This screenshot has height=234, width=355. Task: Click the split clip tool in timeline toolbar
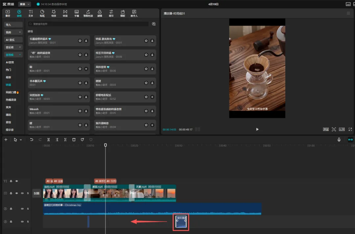(x=49, y=139)
